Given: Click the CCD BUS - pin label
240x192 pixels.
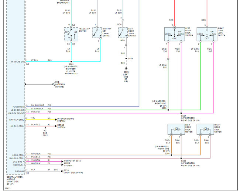Looking at the screenshot, I should click(x=18, y=165).
